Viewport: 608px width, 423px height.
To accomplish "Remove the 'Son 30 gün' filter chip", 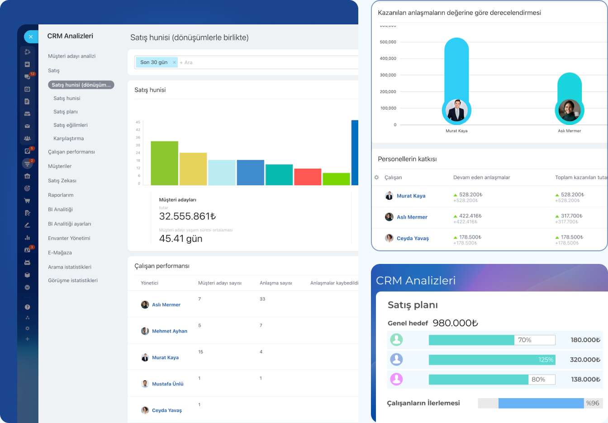I will (174, 62).
